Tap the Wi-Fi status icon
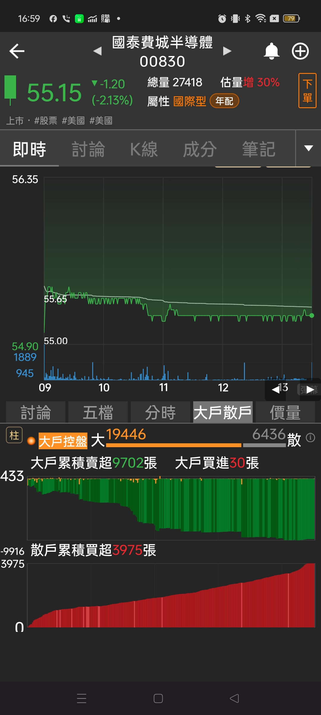 [261, 18]
